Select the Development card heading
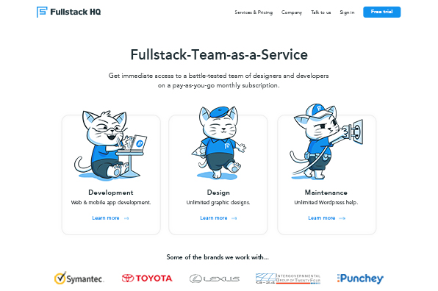438x291 pixels. point(111,193)
